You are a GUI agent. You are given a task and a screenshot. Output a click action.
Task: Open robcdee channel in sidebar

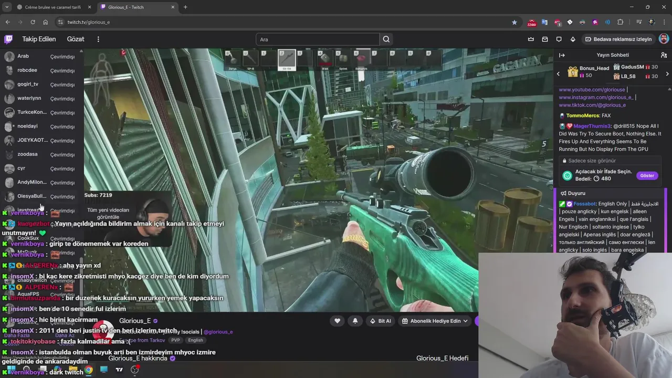pyautogui.click(x=41, y=70)
